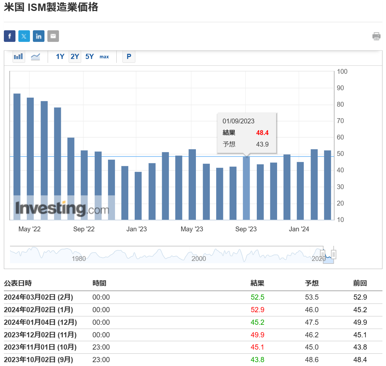Viewport: 386px width, 366px height.
Task: Show max time range
Action: pos(104,57)
